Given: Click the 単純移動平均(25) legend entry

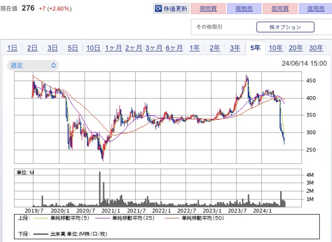Looking at the screenshot, I should 125,218.
